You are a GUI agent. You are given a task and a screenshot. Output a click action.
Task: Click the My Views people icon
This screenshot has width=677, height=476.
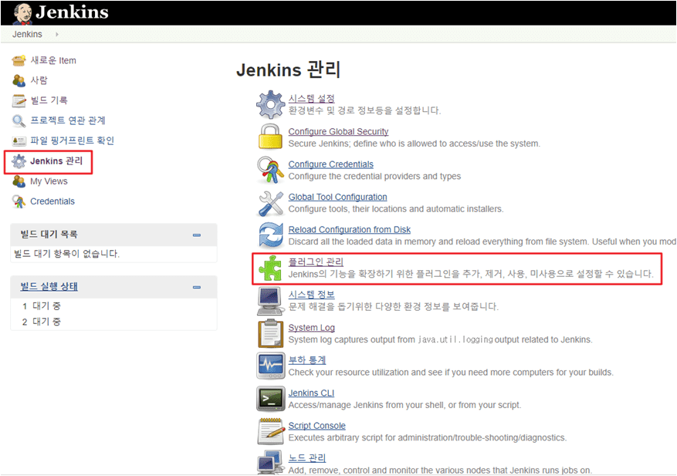(19, 181)
